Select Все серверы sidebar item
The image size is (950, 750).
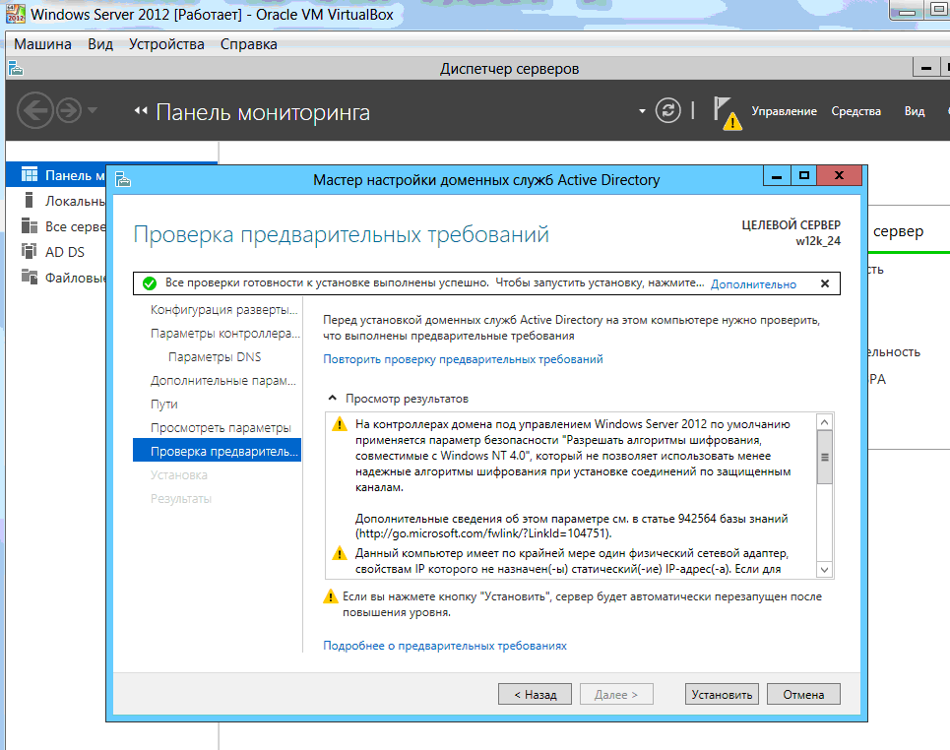point(56,226)
